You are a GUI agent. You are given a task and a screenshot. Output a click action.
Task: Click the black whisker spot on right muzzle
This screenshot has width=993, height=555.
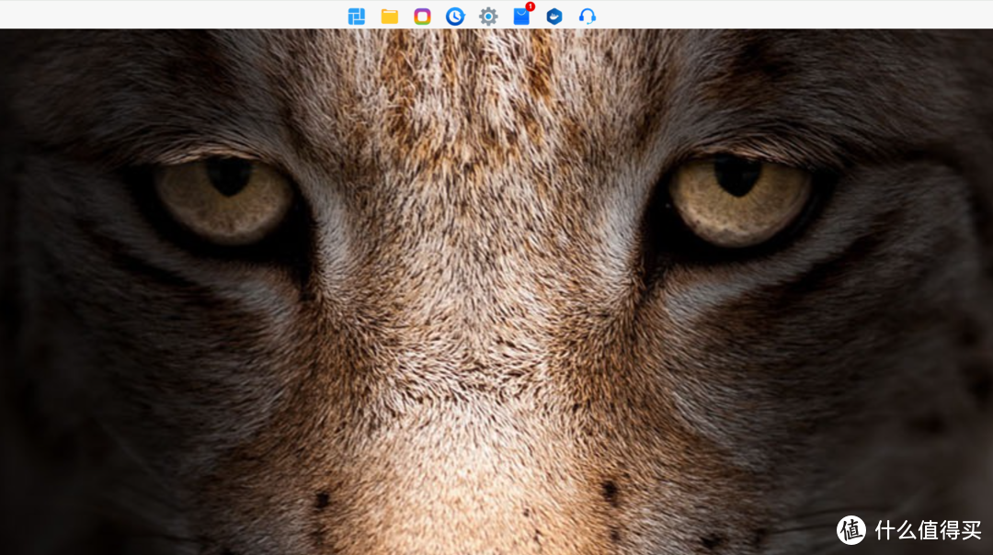point(609,490)
